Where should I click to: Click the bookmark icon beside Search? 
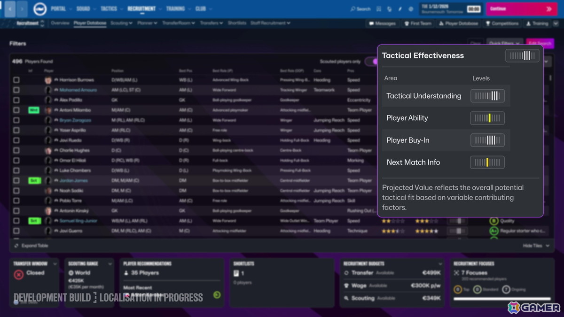pos(379,9)
